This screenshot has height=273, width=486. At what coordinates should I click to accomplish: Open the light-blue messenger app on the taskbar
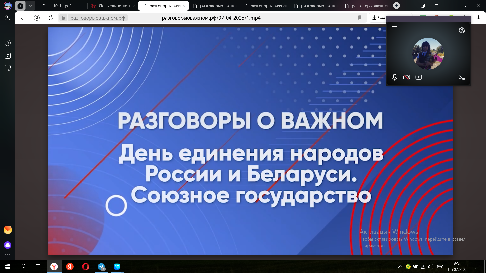[x=117, y=267]
